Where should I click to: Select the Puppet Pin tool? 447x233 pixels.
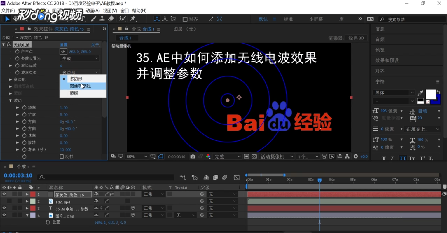(133, 19)
